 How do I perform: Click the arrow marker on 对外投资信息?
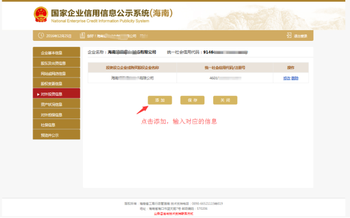[38, 94]
